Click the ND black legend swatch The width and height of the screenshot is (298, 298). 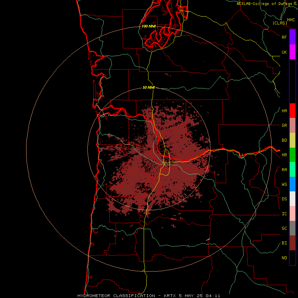click(x=292, y=258)
